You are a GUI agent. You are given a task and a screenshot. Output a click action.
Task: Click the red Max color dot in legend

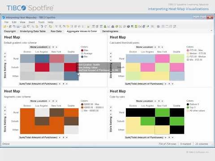point(82,50)
